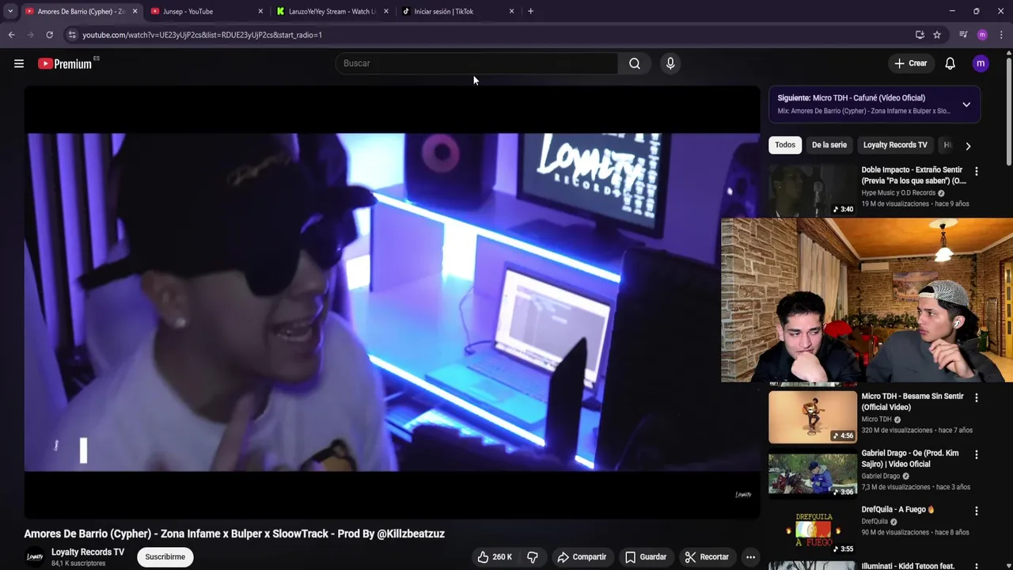
Task: Open the Crear upload menu
Action: (910, 63)
